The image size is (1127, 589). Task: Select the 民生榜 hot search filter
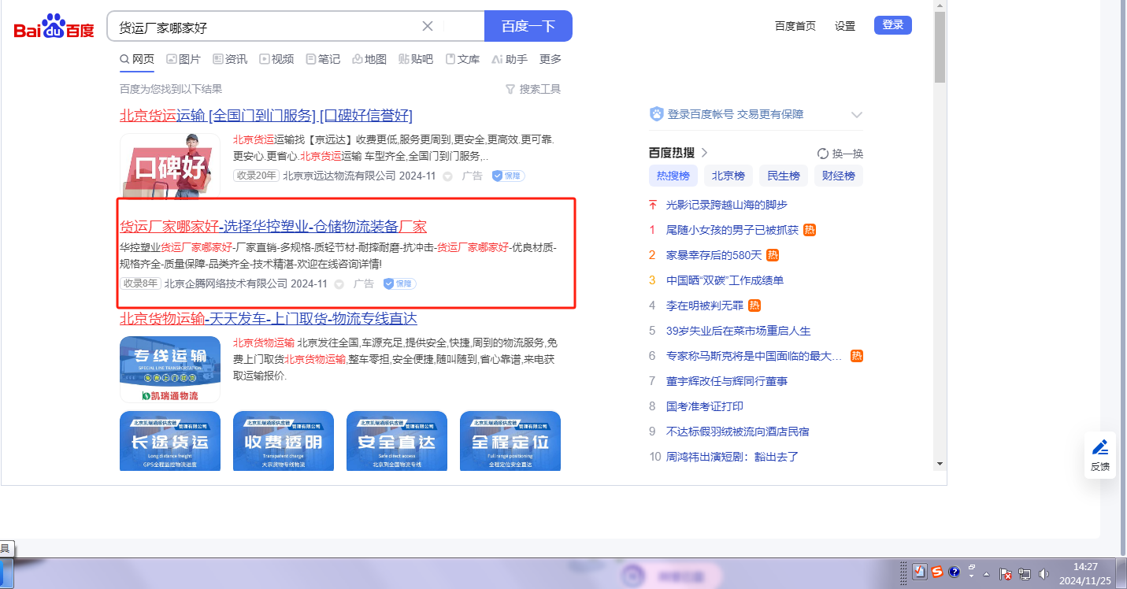tap(784, 176)
